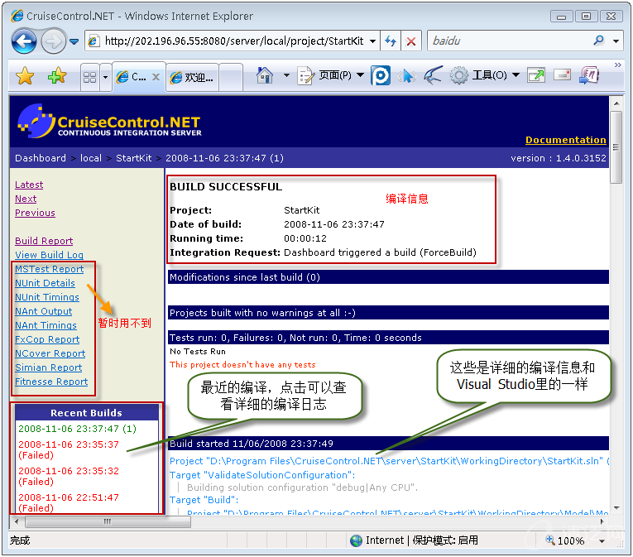The image size is (633, 557).
Task: Click the Home page icon
Action: [265, 76]
